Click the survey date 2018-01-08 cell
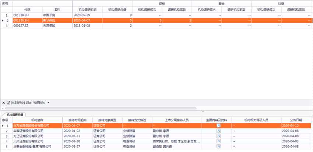 (88, 25)
